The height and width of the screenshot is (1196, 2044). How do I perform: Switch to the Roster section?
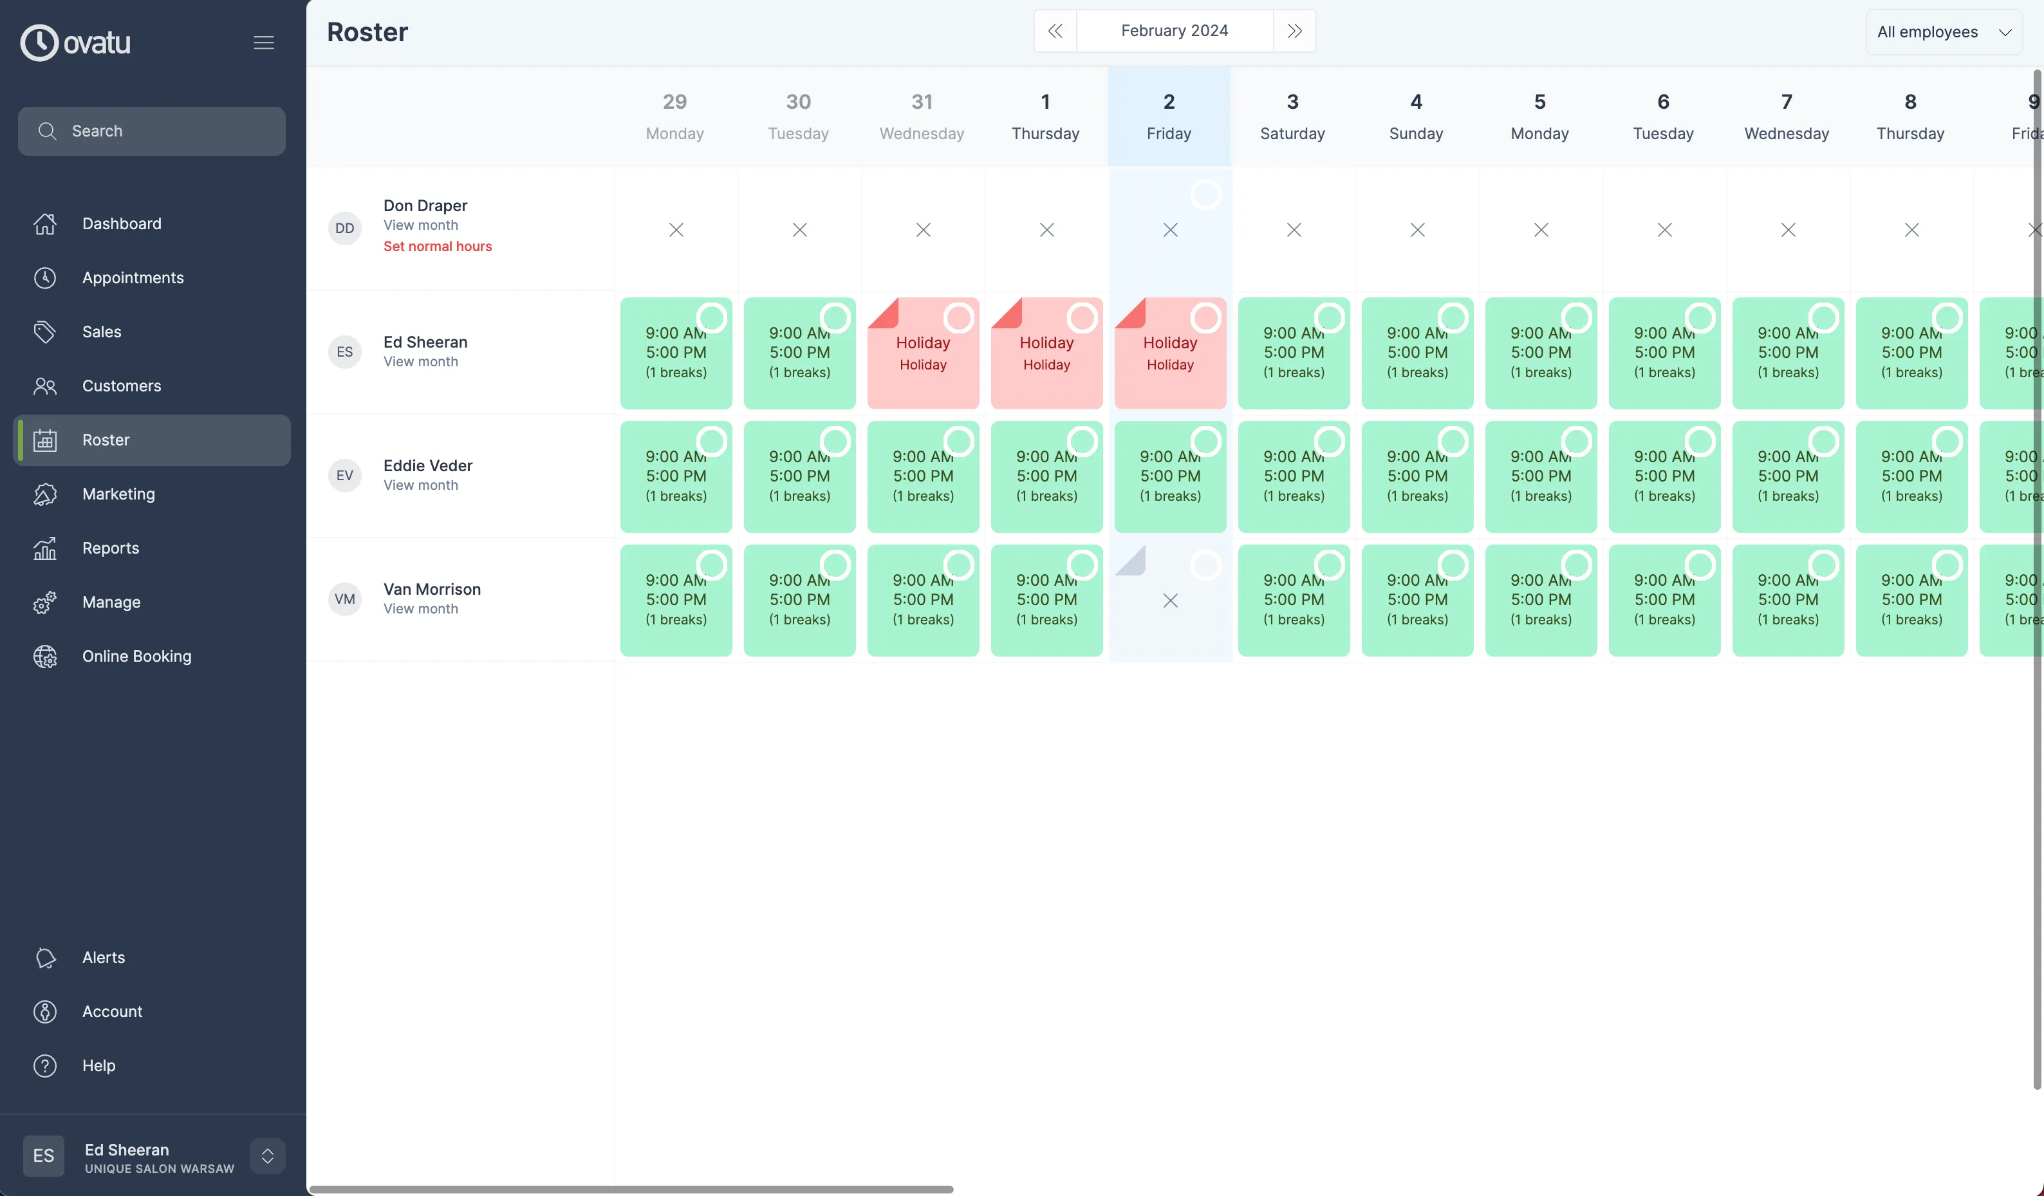pos(106,440)
